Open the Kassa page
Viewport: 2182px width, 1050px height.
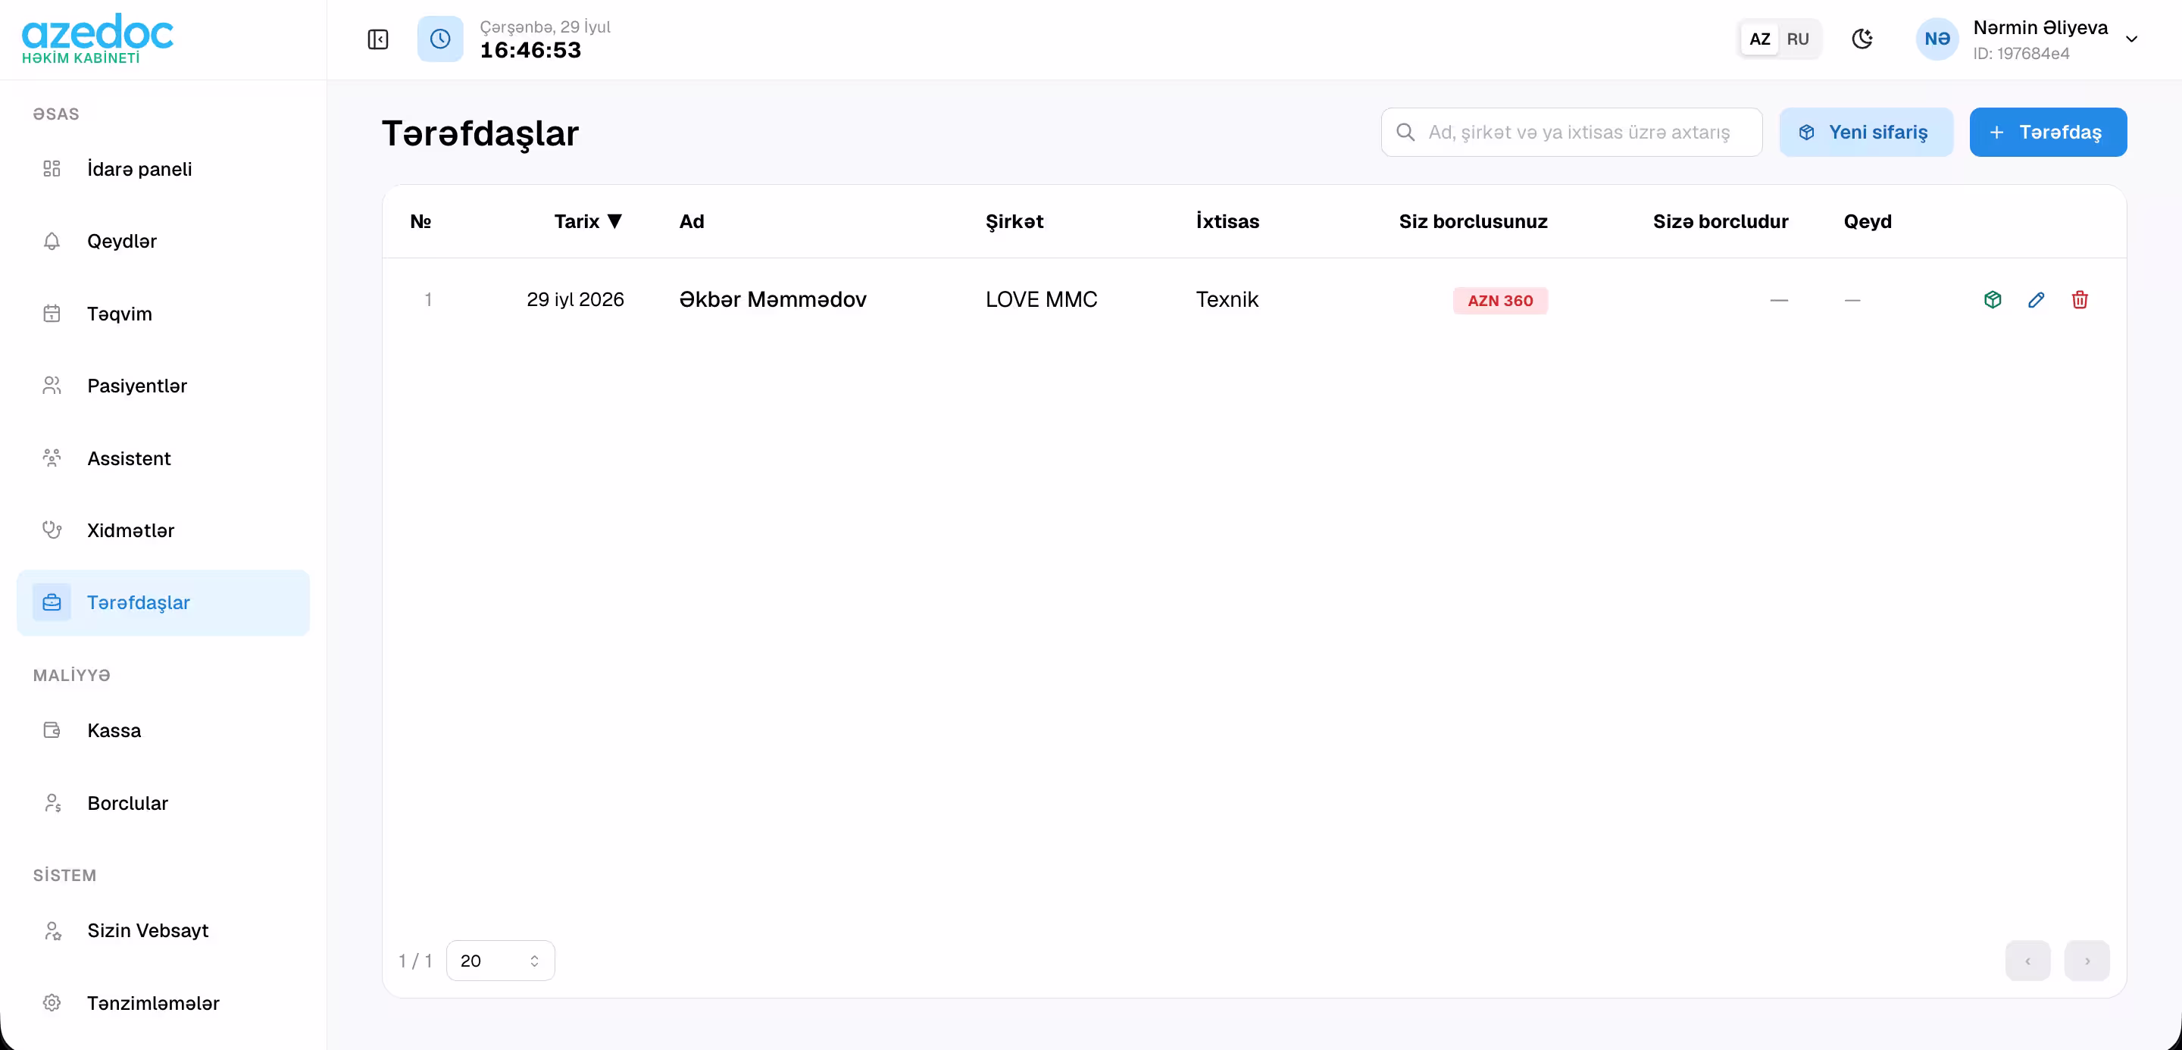click(x=164, y=731)
